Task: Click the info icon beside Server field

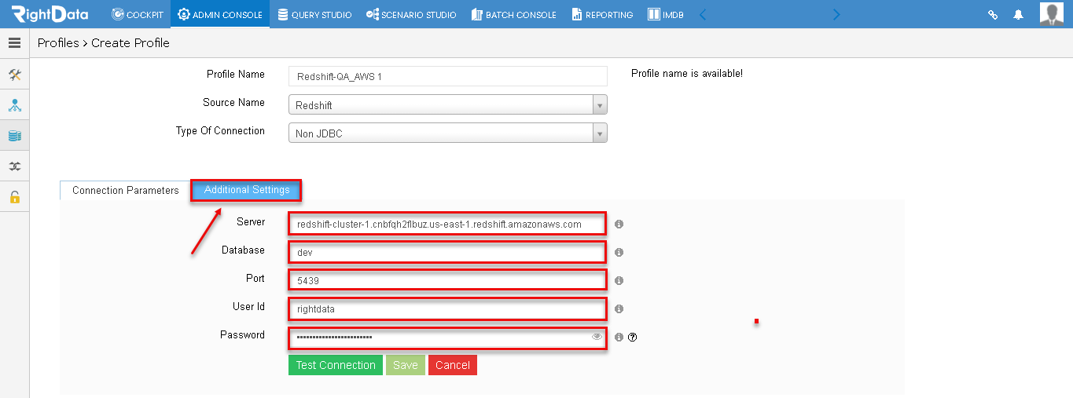Action: point(619,225)
